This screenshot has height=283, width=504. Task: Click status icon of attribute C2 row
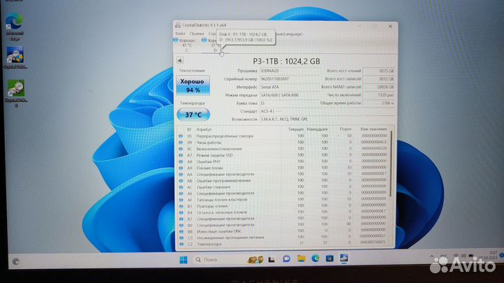(181, 244)
